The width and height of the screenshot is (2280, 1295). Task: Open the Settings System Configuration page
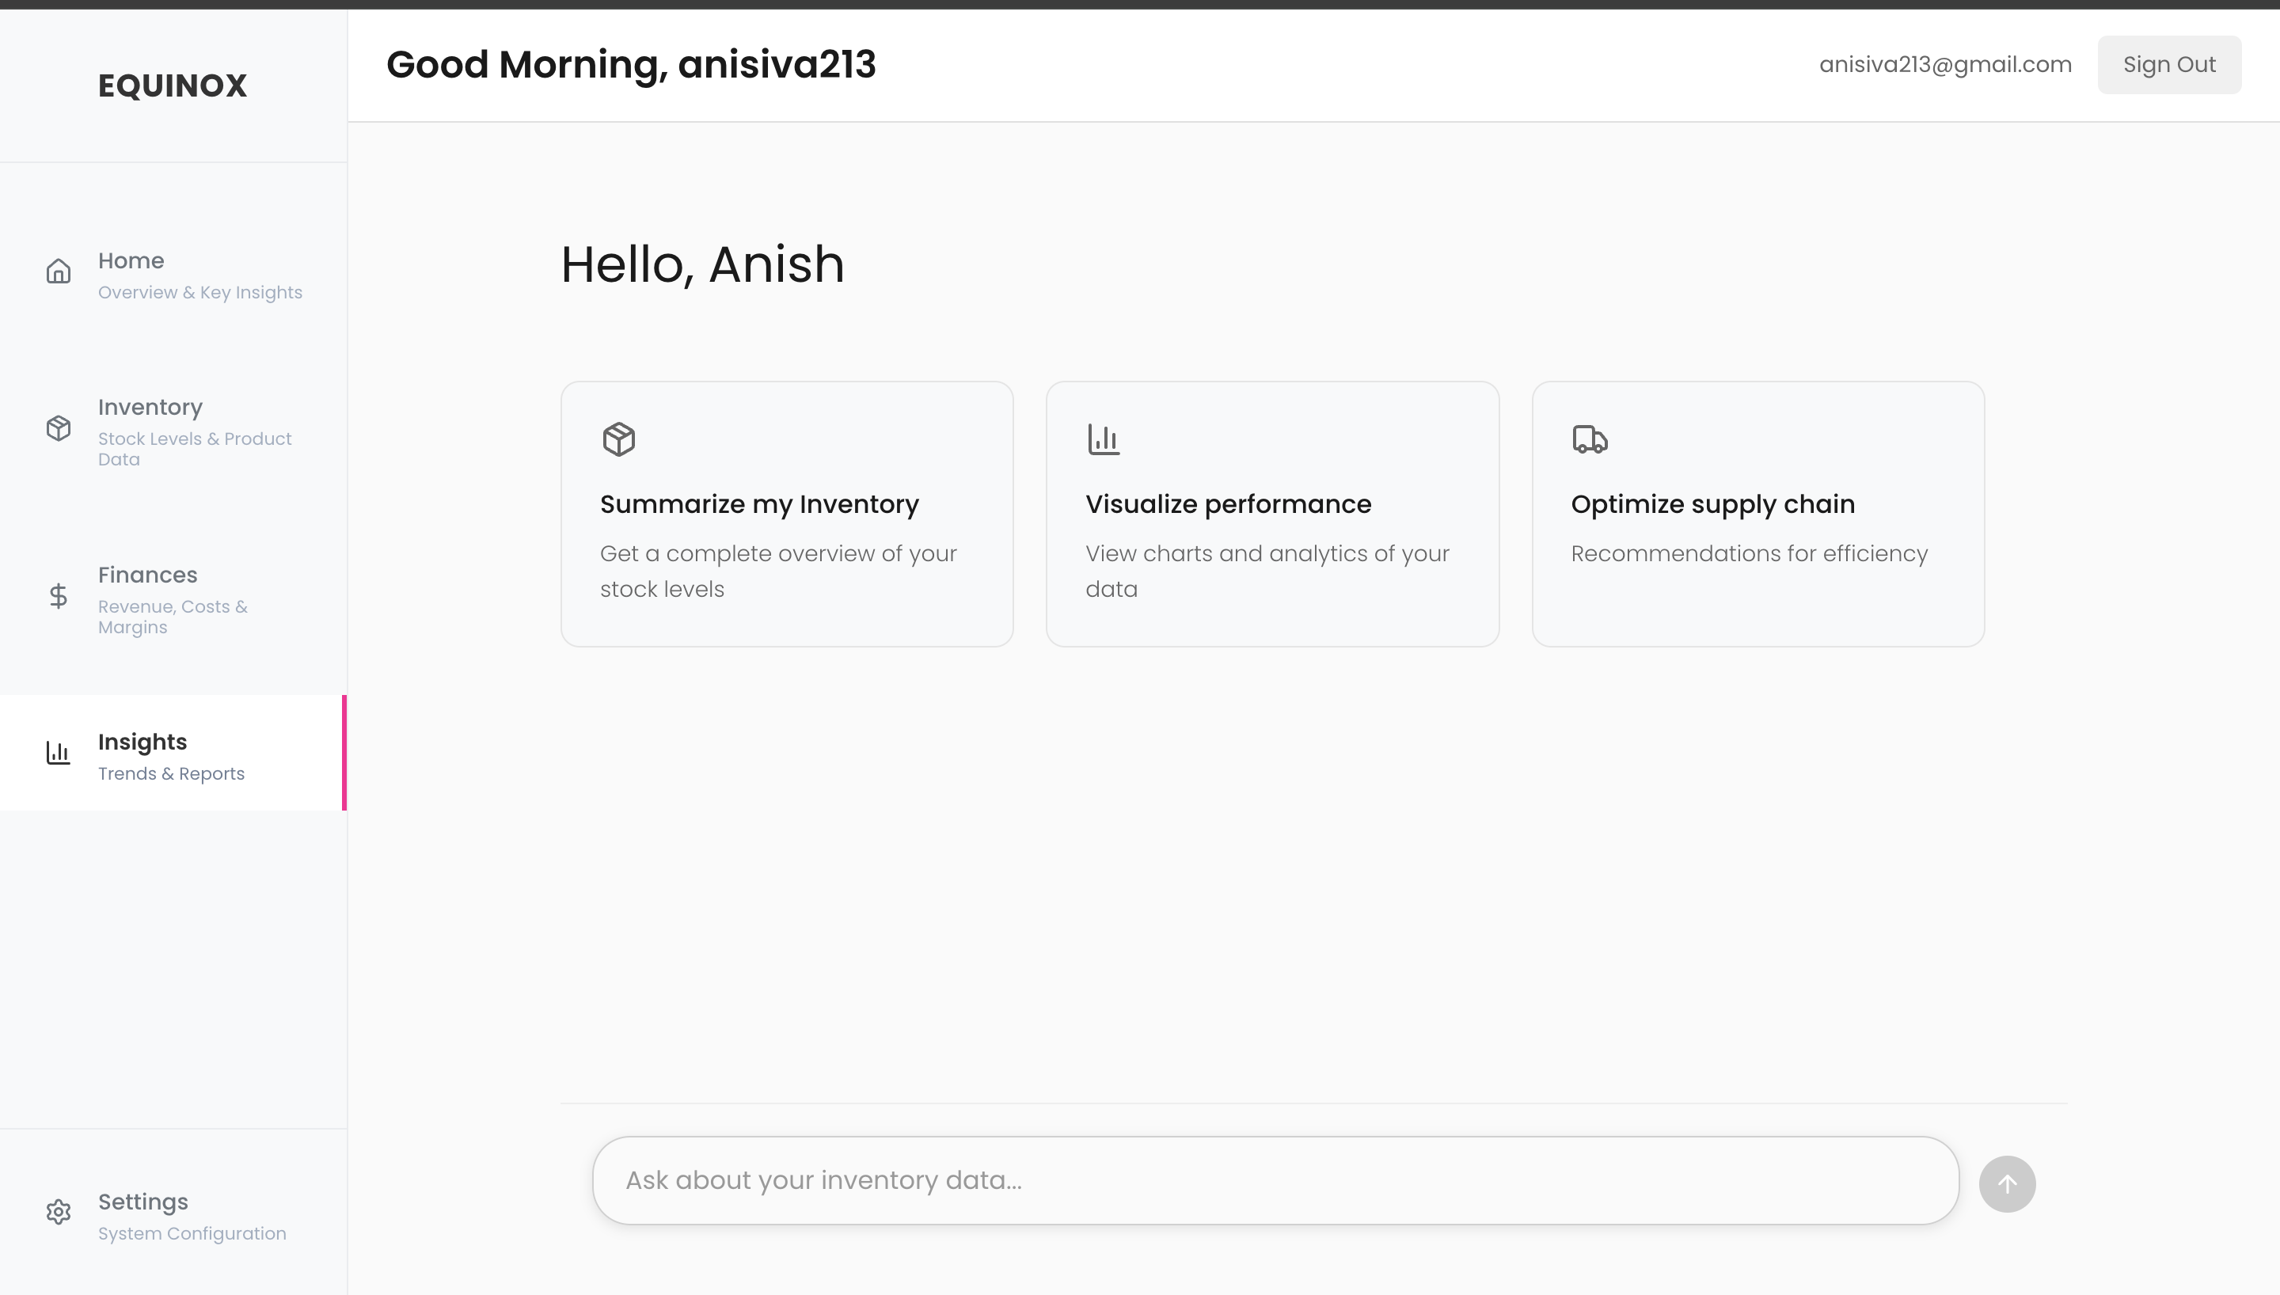point(173,1215)
